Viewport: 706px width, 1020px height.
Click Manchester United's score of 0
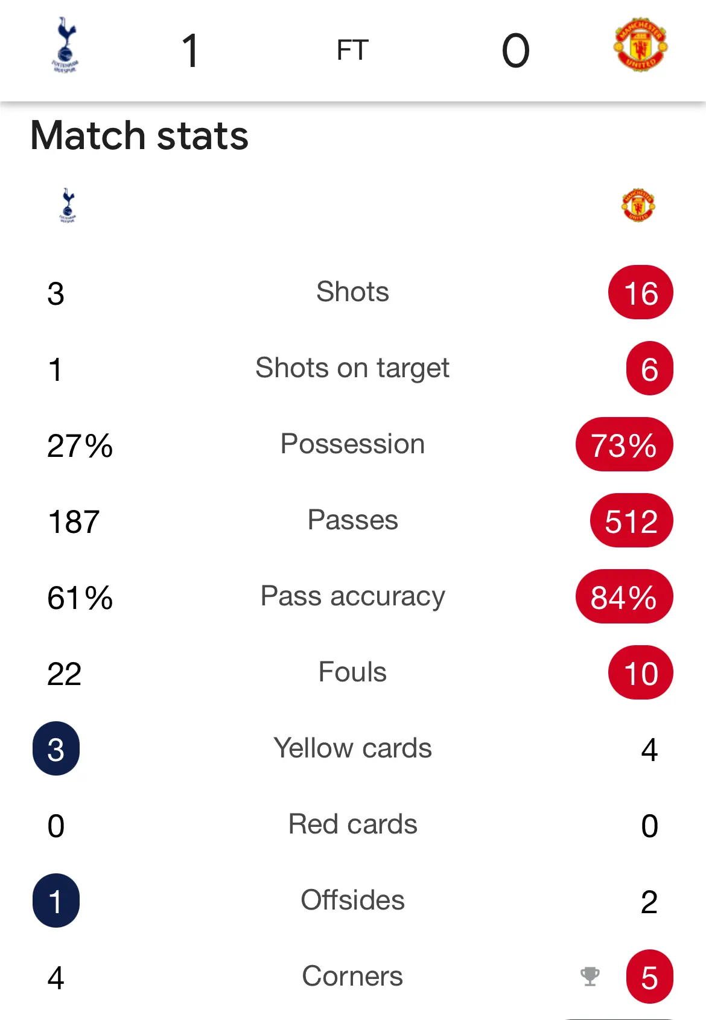(515, 50)
